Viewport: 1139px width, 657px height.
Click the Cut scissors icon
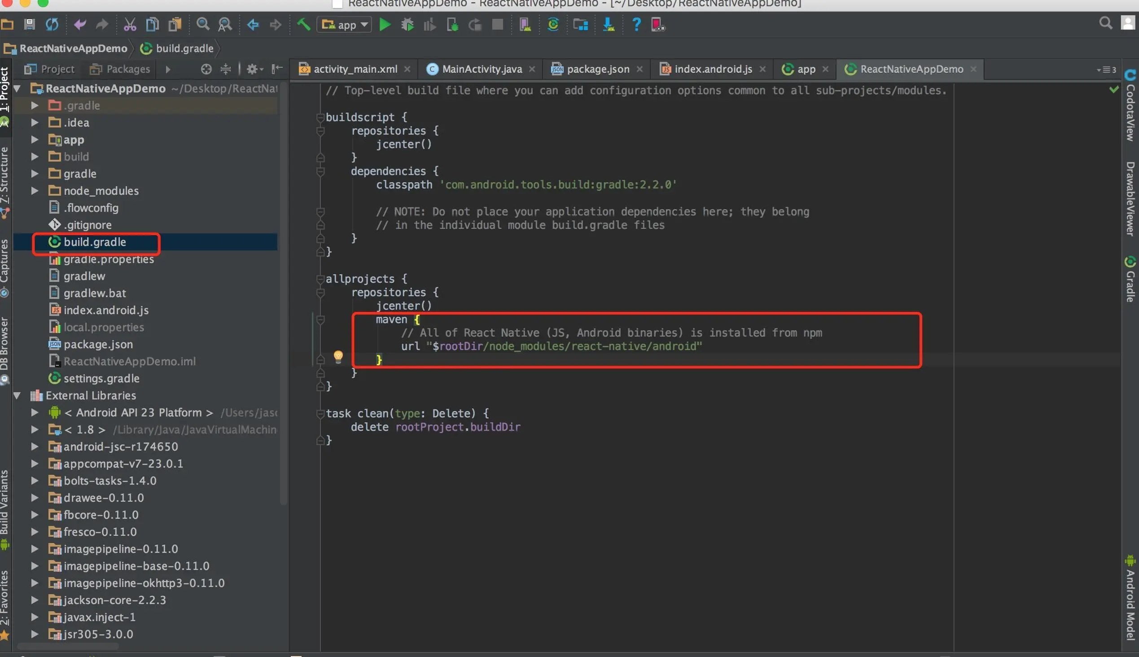click(130, 24)
